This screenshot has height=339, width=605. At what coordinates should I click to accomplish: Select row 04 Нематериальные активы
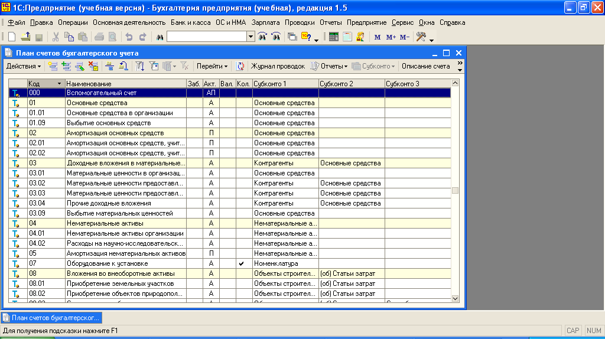point(230,223)
